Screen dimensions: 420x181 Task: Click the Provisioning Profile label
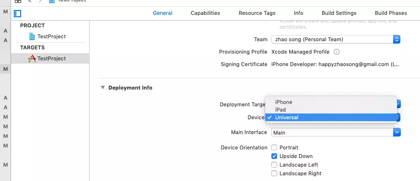pos(243,52)
